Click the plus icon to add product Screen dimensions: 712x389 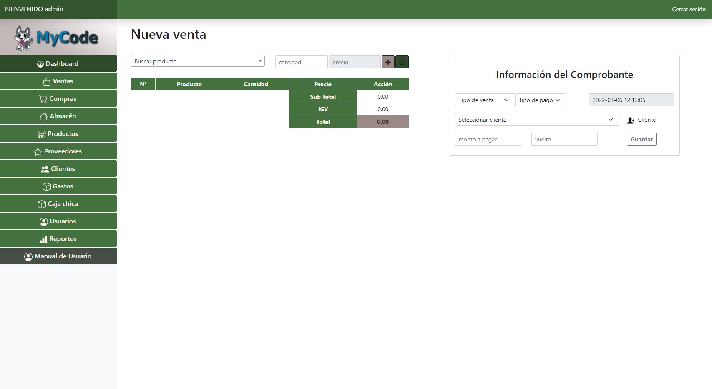coord(388,62)
